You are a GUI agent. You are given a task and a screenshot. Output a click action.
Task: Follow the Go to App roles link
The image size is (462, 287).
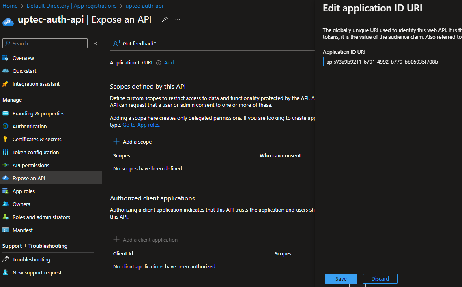coord(142,125)
